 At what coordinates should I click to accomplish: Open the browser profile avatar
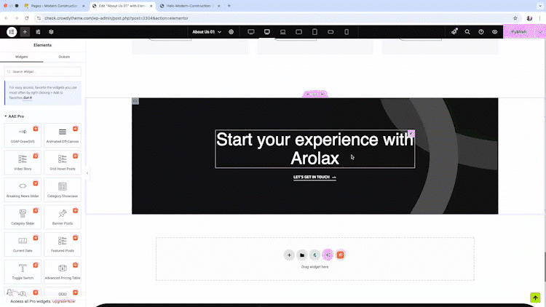click(x=529, y=18)
